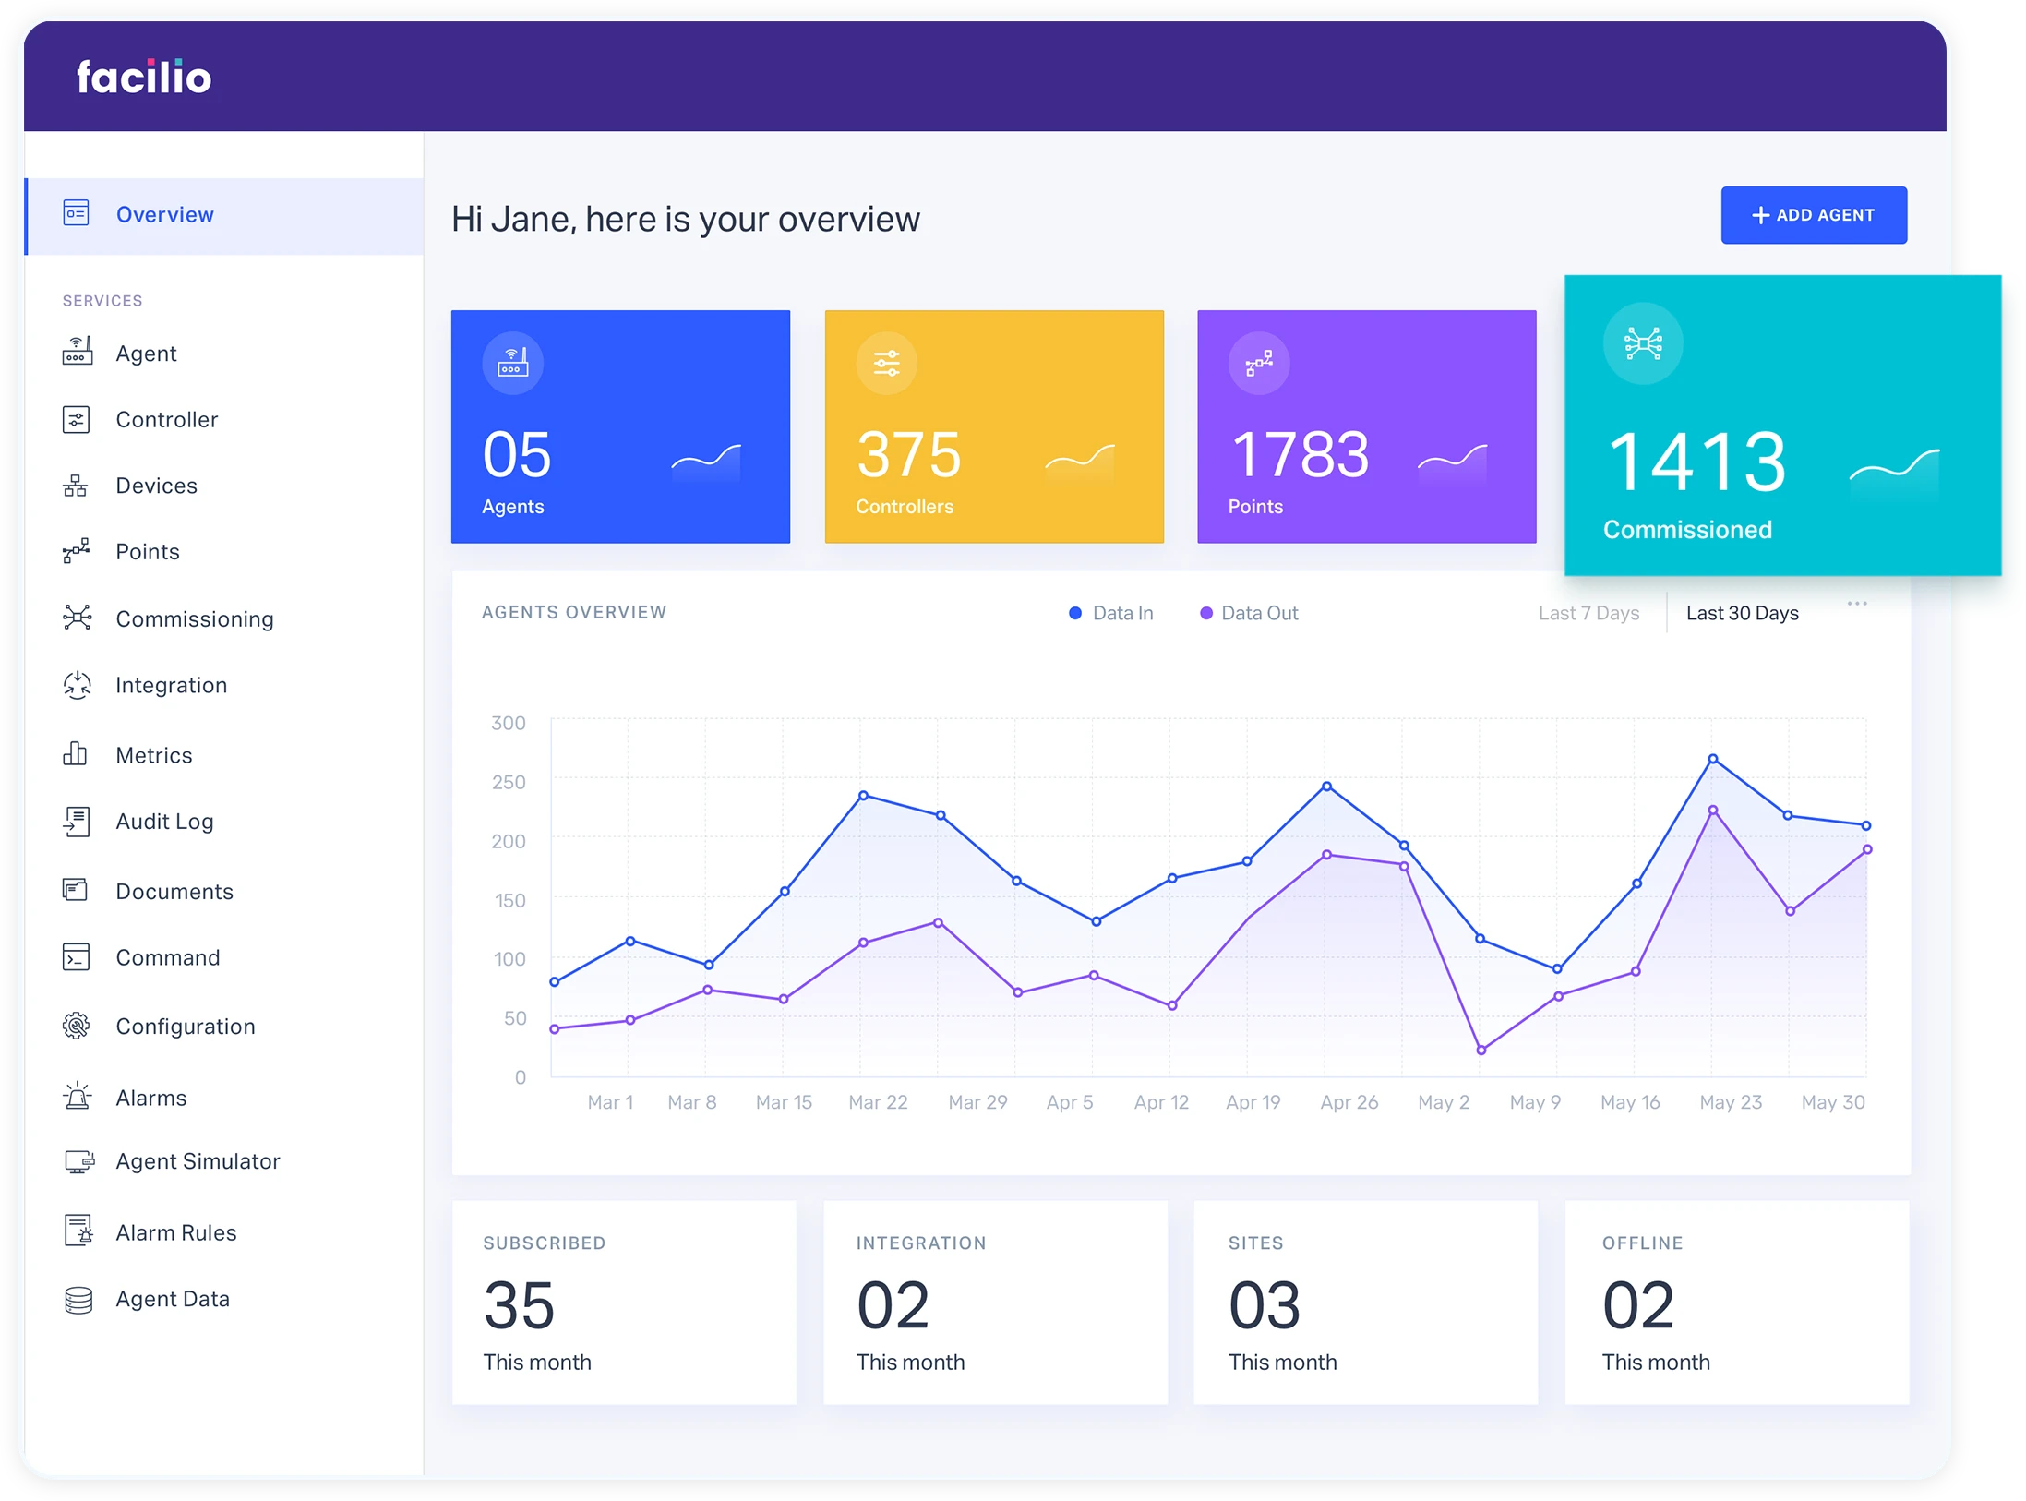Open the teal Commissioned stats card
This screenshot has width=2026, height=1501.
click(x=1782, y=426)
